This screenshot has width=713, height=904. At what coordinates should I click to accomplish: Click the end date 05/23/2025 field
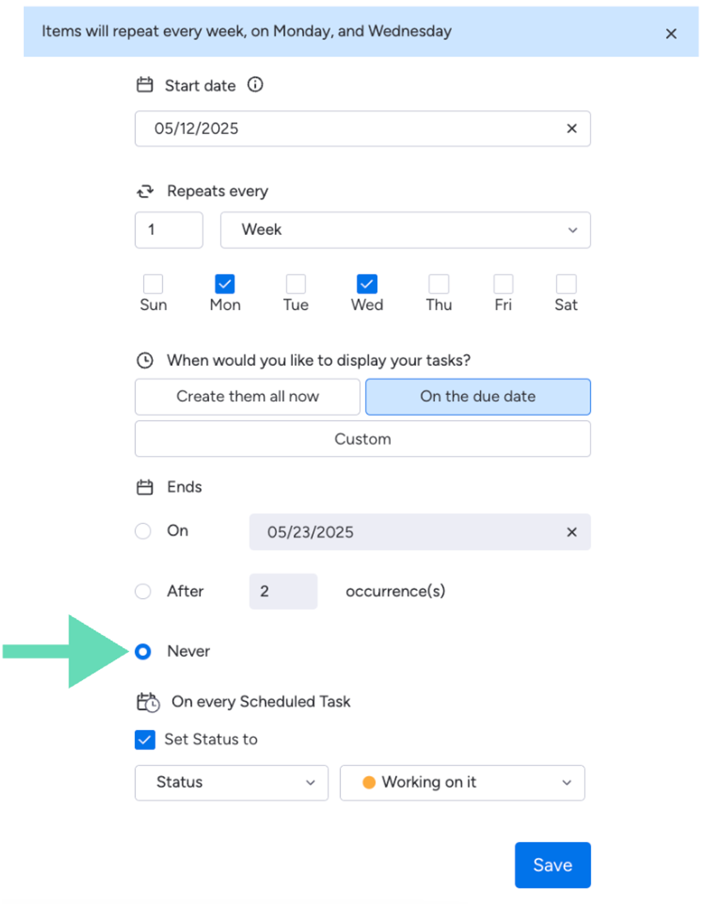[420, 532]
